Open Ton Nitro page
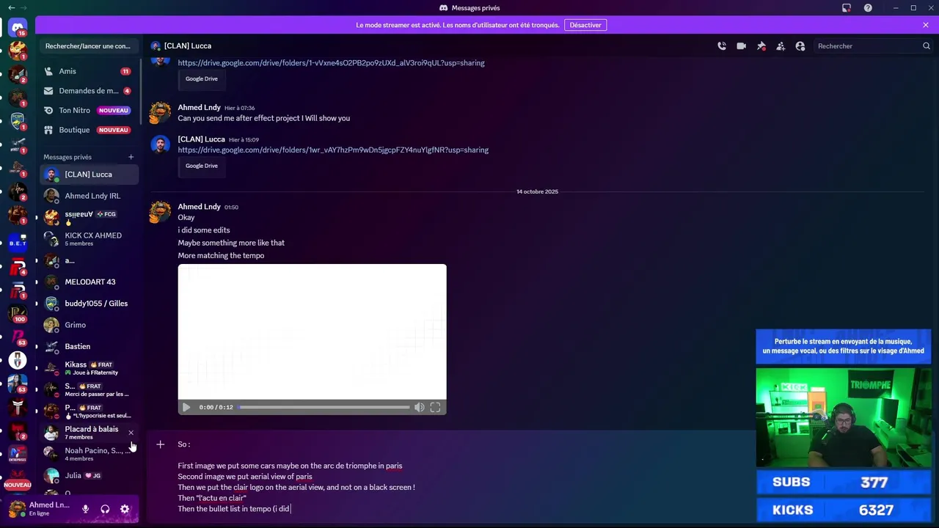This screenshot has height=528, width=939. (89, 111)
